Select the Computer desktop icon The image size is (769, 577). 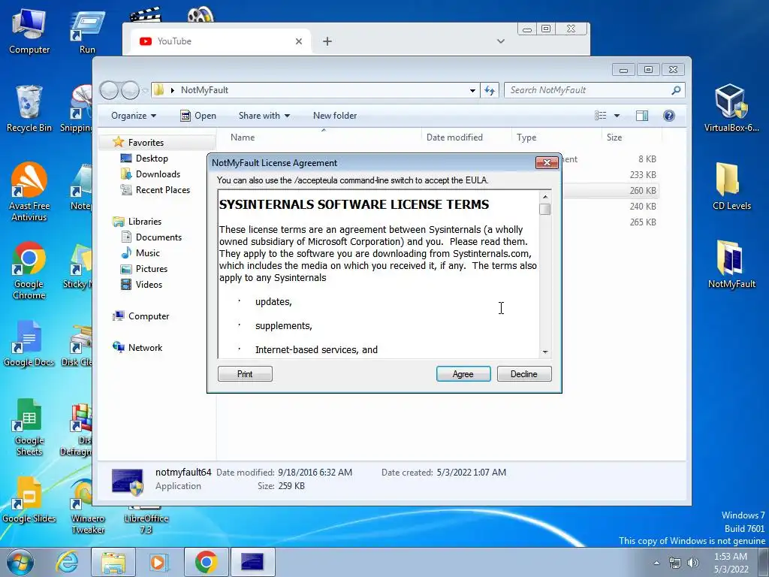click(29, 31)
